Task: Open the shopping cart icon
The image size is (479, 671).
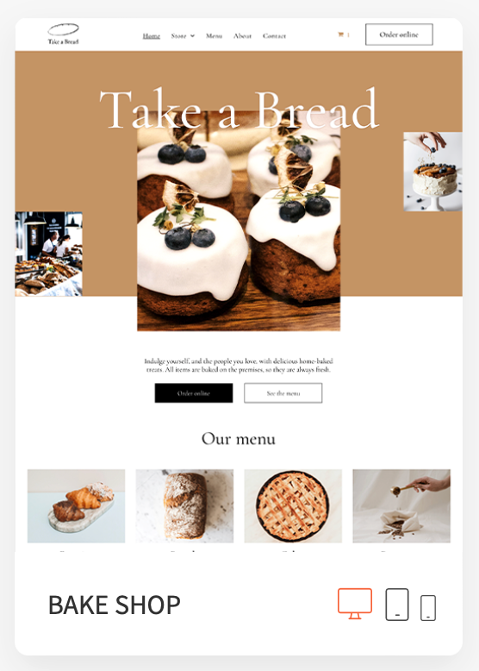Action: [340, 34]
